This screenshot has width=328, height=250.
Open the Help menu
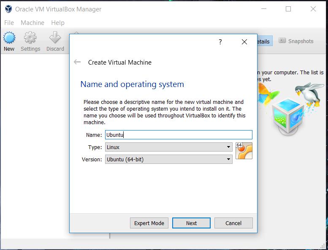pyautogui.click(x=58, y=23)
